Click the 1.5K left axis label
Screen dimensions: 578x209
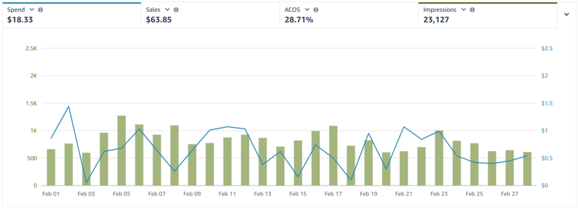[x=32, y=103]
